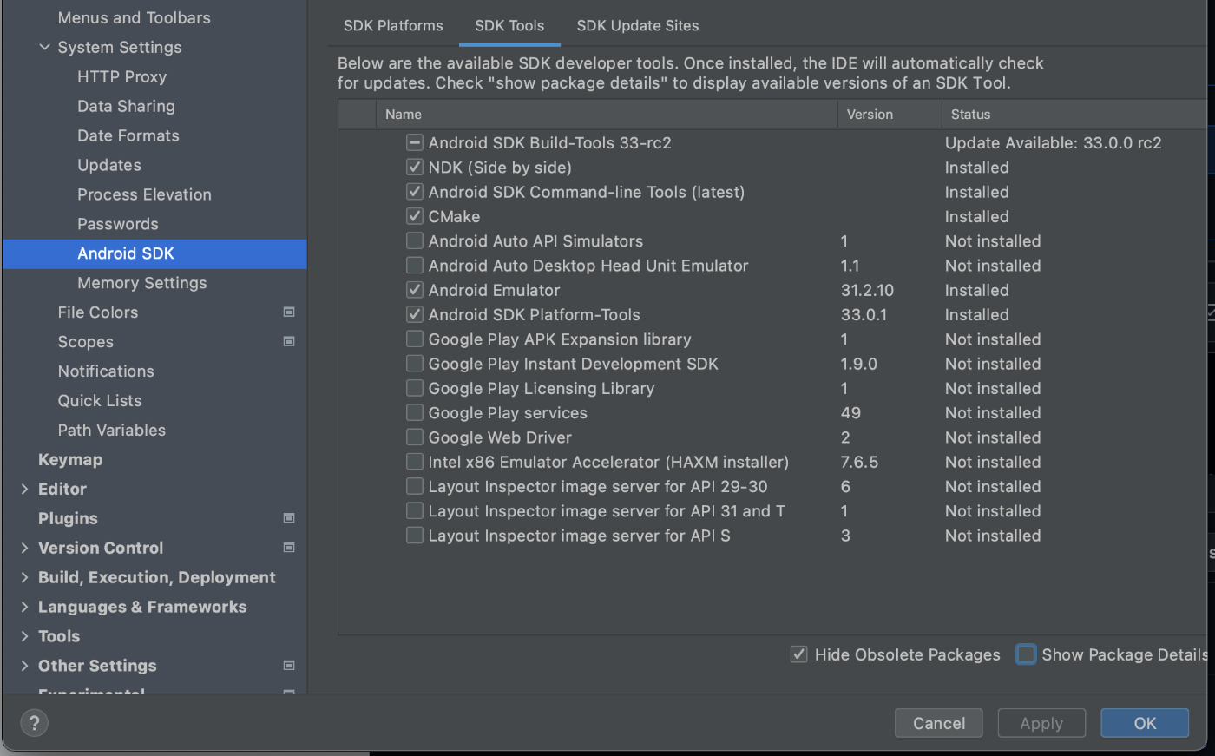Check Android Auto API Simulators checkbox
Viewport: 1215px width, 756px height.
click(415, 240)
